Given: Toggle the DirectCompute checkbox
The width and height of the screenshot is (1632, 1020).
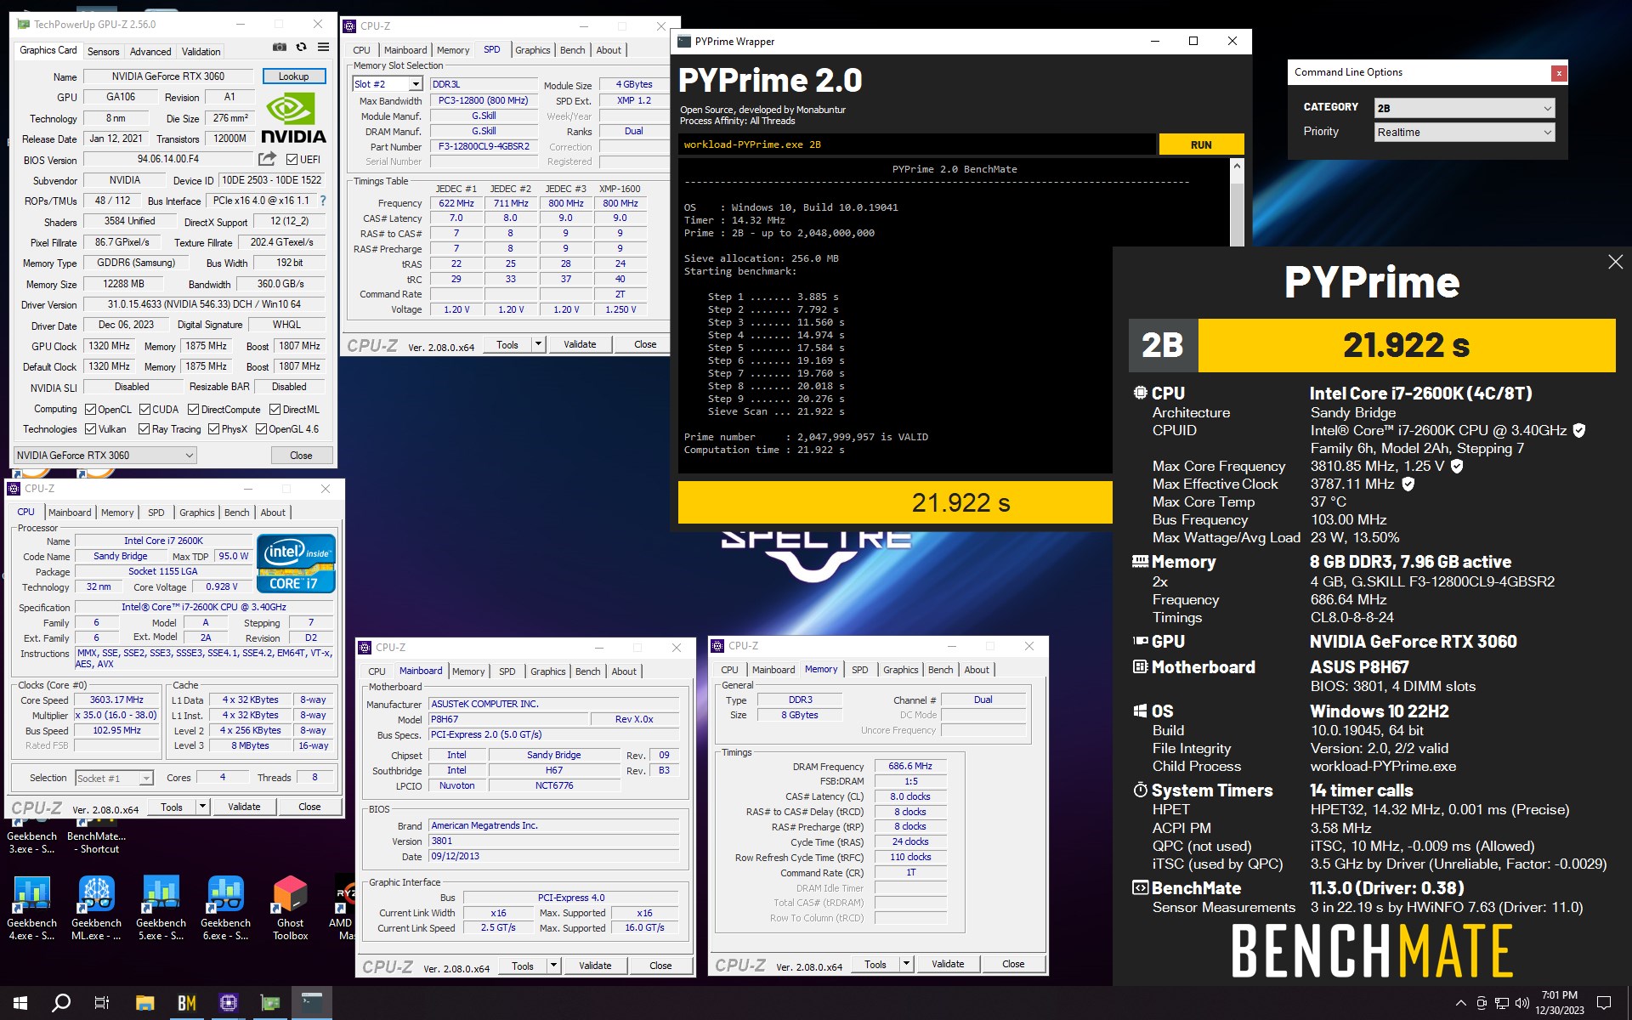Looking at the screenshot, I should pos(194,410).
